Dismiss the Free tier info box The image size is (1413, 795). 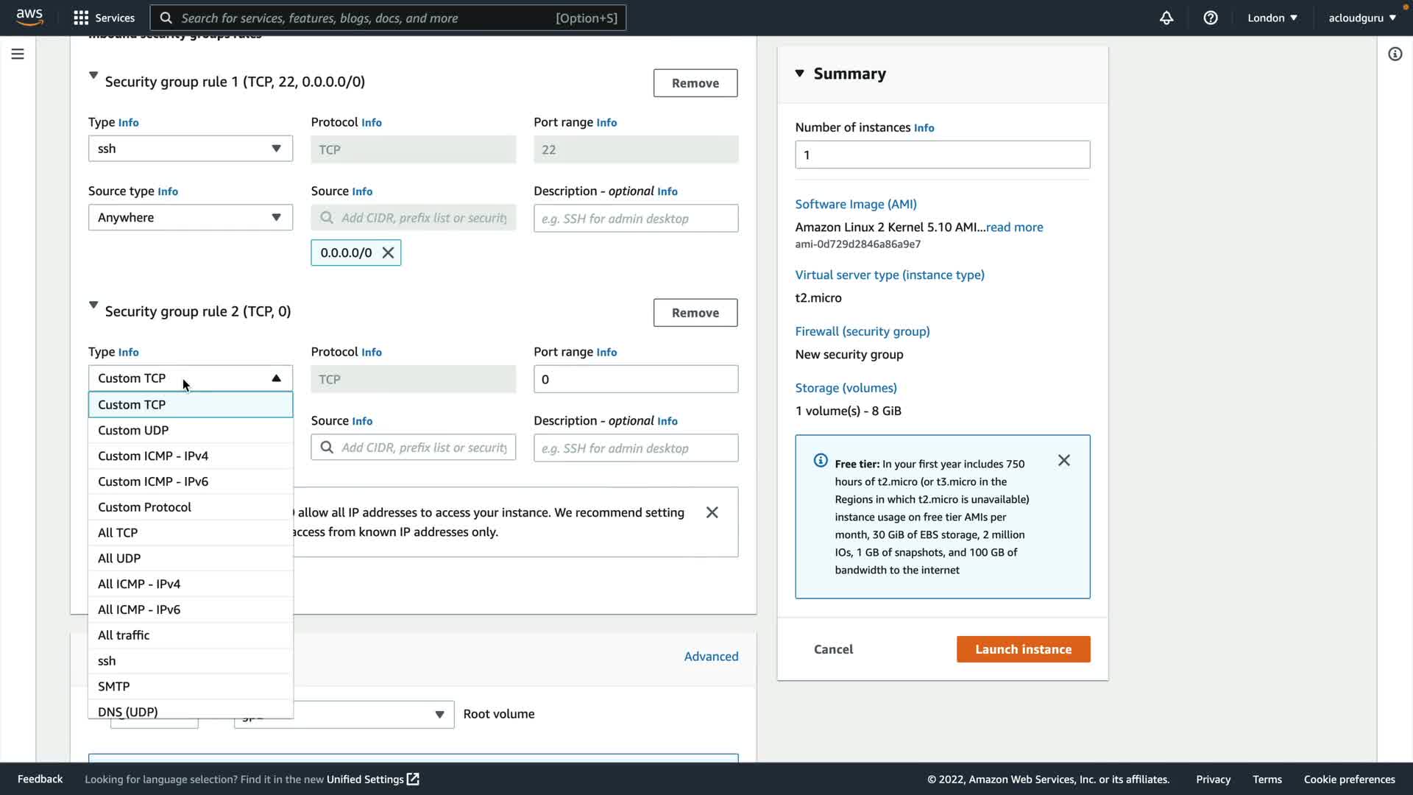(1064, 461)
